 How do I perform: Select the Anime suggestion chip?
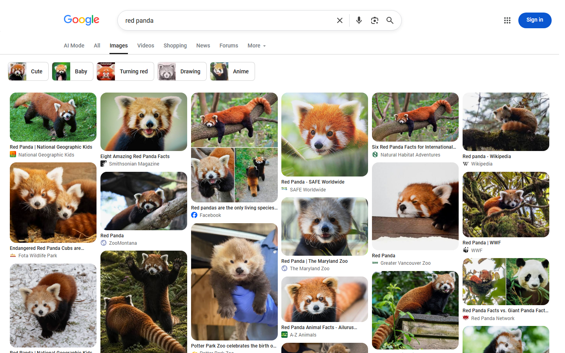[232, 71]
